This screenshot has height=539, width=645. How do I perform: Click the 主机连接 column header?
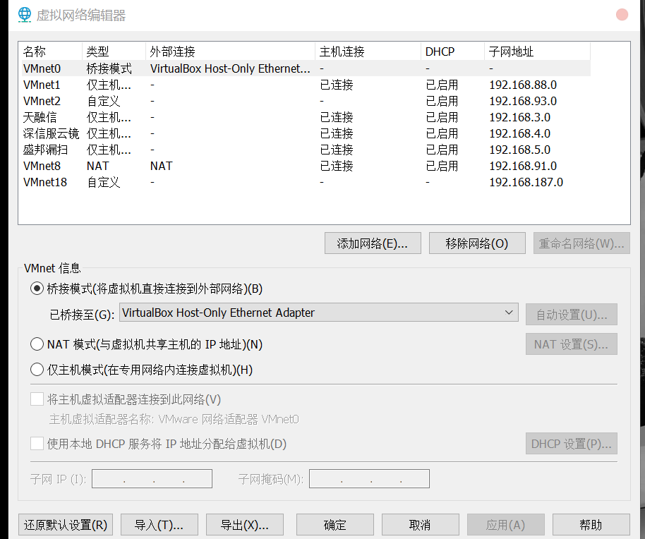click(x=368, y=52)
